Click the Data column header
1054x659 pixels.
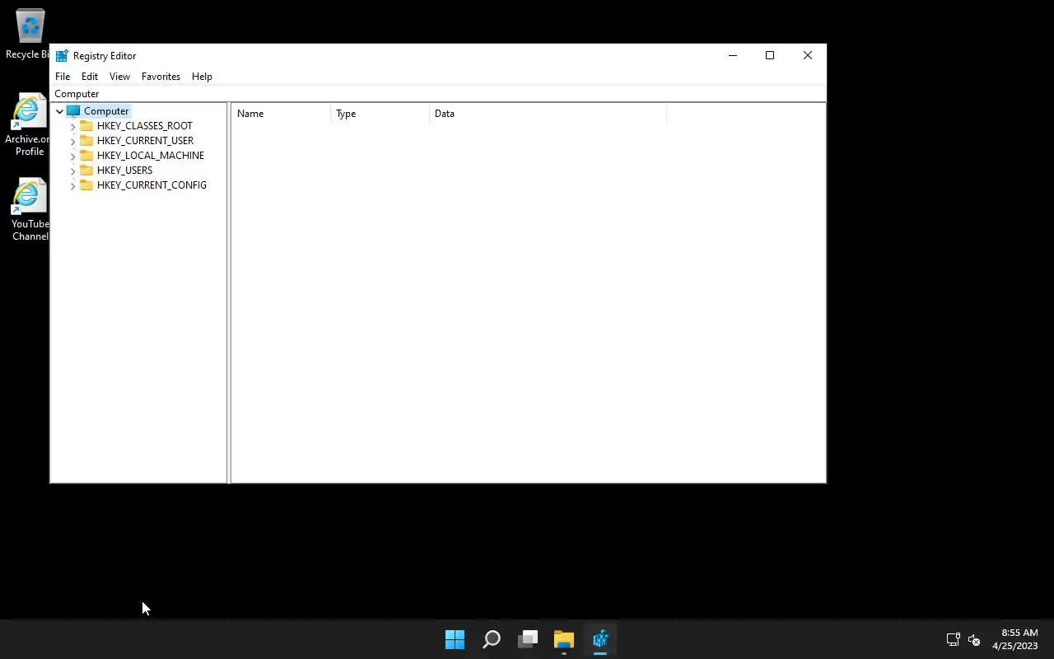548,114
